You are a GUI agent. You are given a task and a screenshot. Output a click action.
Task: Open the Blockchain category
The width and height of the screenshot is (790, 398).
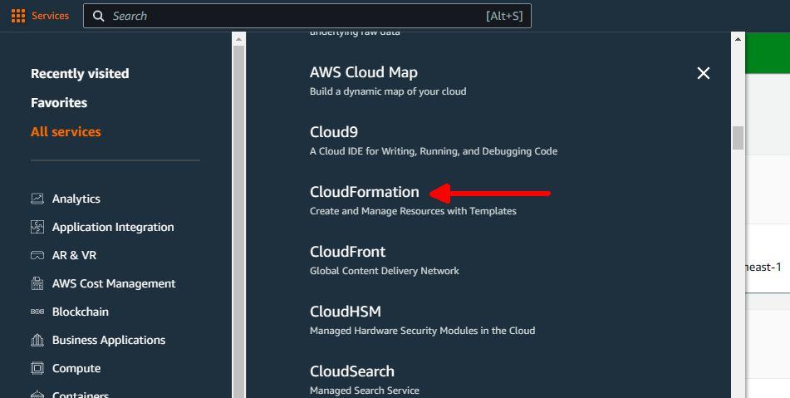pyautogui.click(x=80, y=312)
